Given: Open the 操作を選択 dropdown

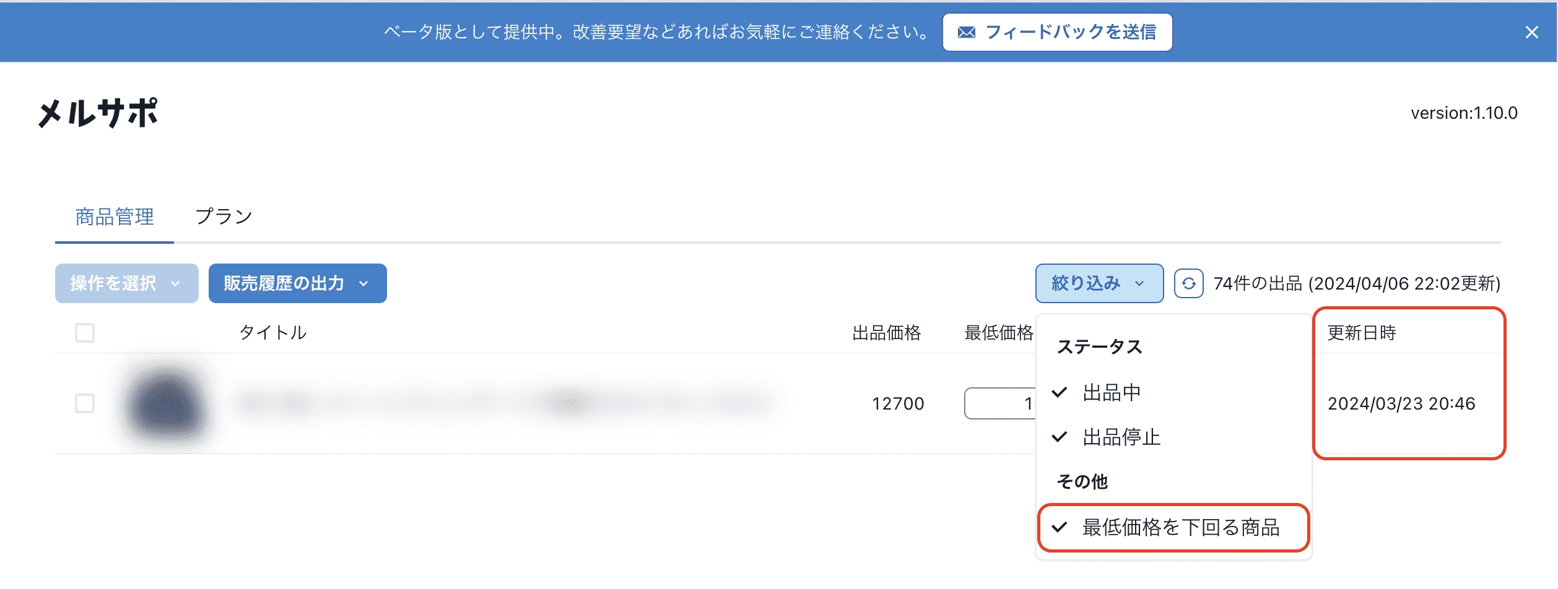Looking at the screenshot, I should (x=126, y=283).
